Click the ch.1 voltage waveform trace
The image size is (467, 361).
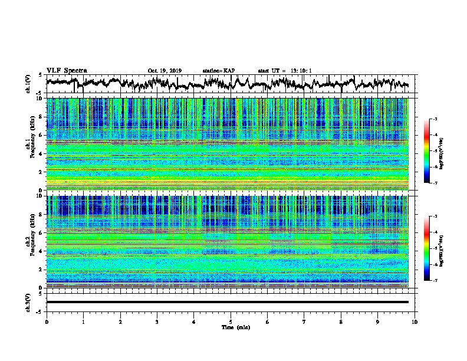tap(227, 83)
